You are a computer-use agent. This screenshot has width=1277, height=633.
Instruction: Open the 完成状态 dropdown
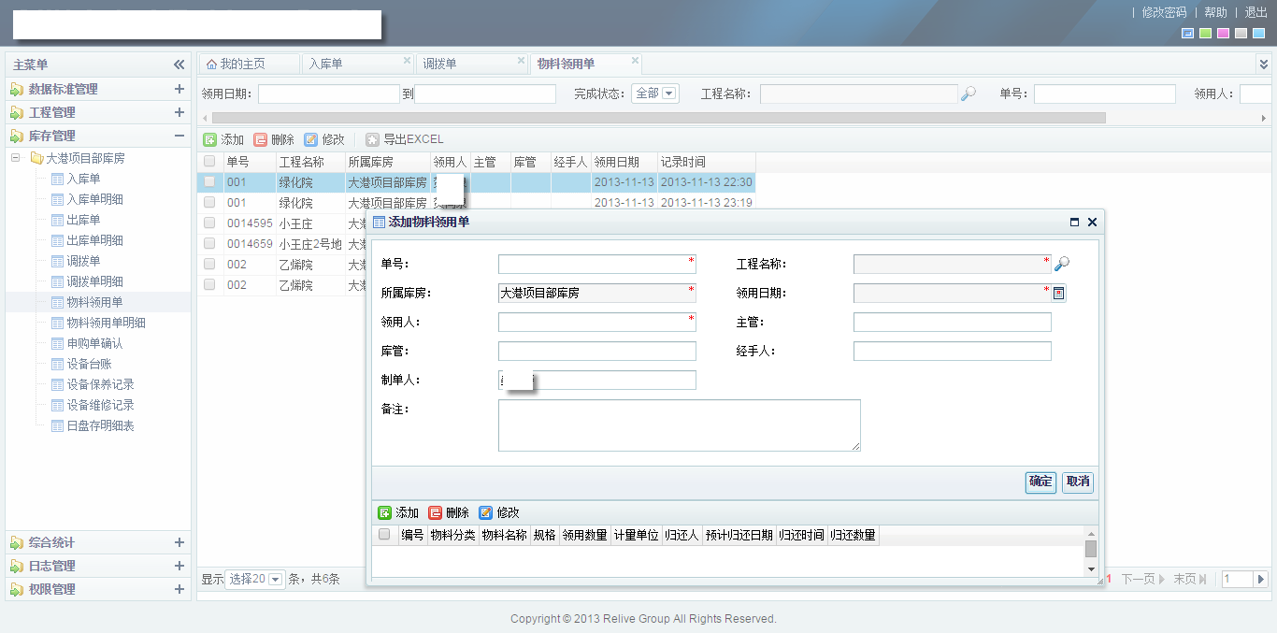point(668,94)
